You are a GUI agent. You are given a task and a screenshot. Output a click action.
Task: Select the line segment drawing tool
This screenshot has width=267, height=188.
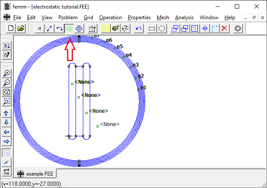coord(50,29)
